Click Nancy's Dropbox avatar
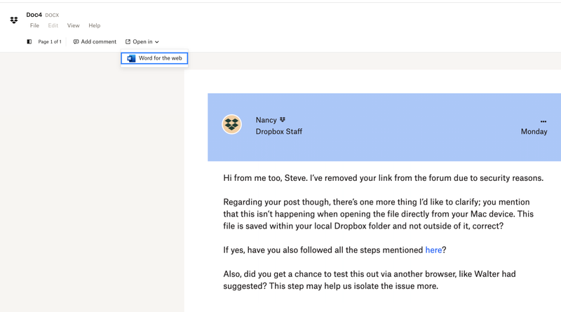561x312 pixels. [x=231, y=124]
